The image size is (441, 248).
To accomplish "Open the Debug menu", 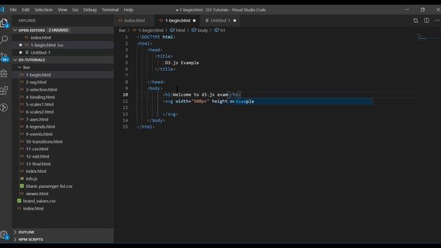I will pos(90,10).
